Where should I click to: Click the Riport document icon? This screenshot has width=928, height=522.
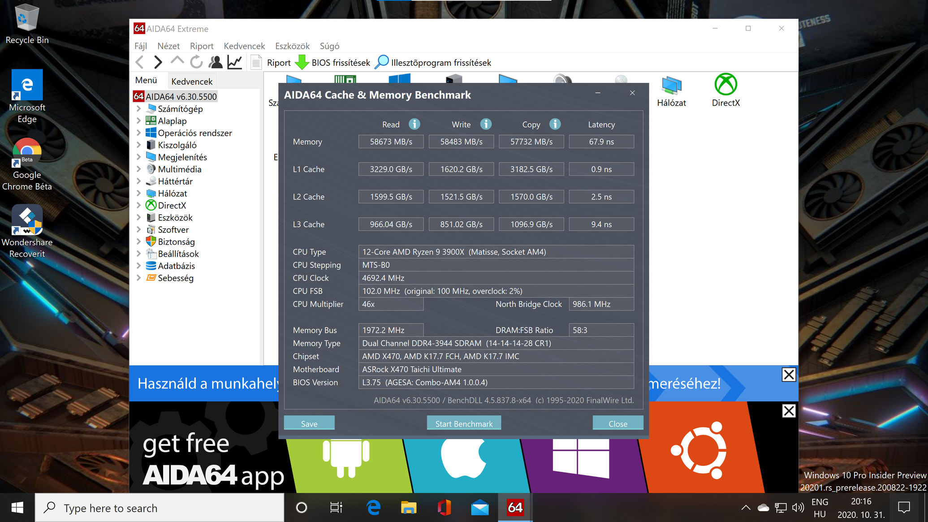[x=256, y=62]
